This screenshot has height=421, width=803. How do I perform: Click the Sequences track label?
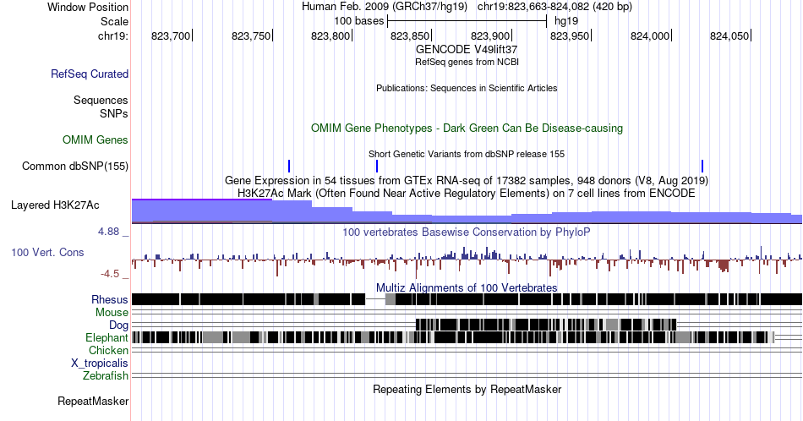(x=101, y=100)
